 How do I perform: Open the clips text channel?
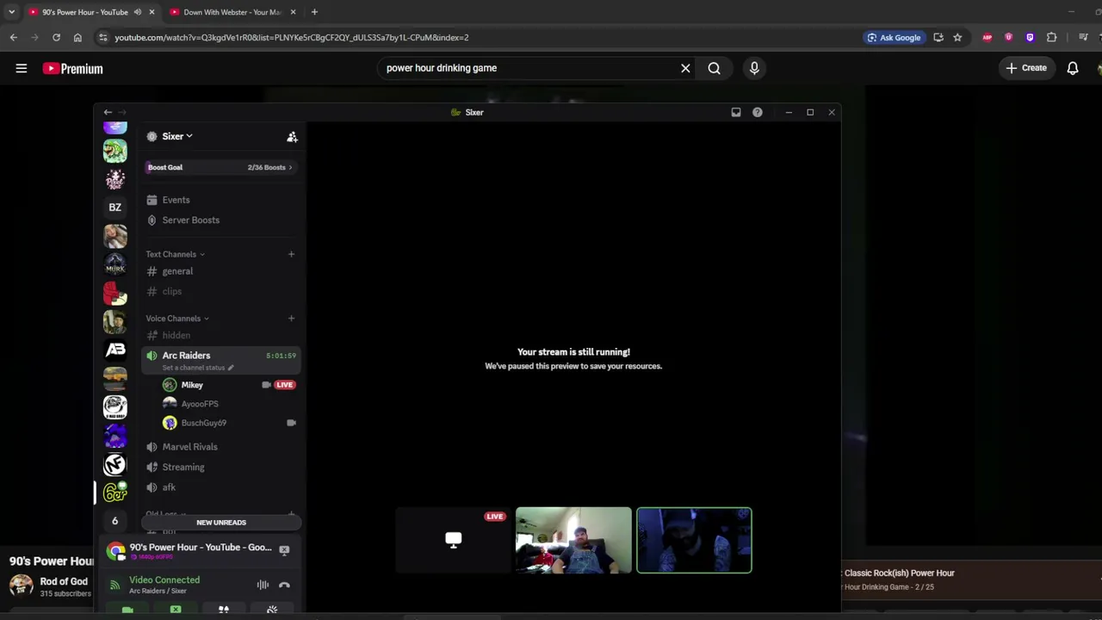(x=220, y=291)
